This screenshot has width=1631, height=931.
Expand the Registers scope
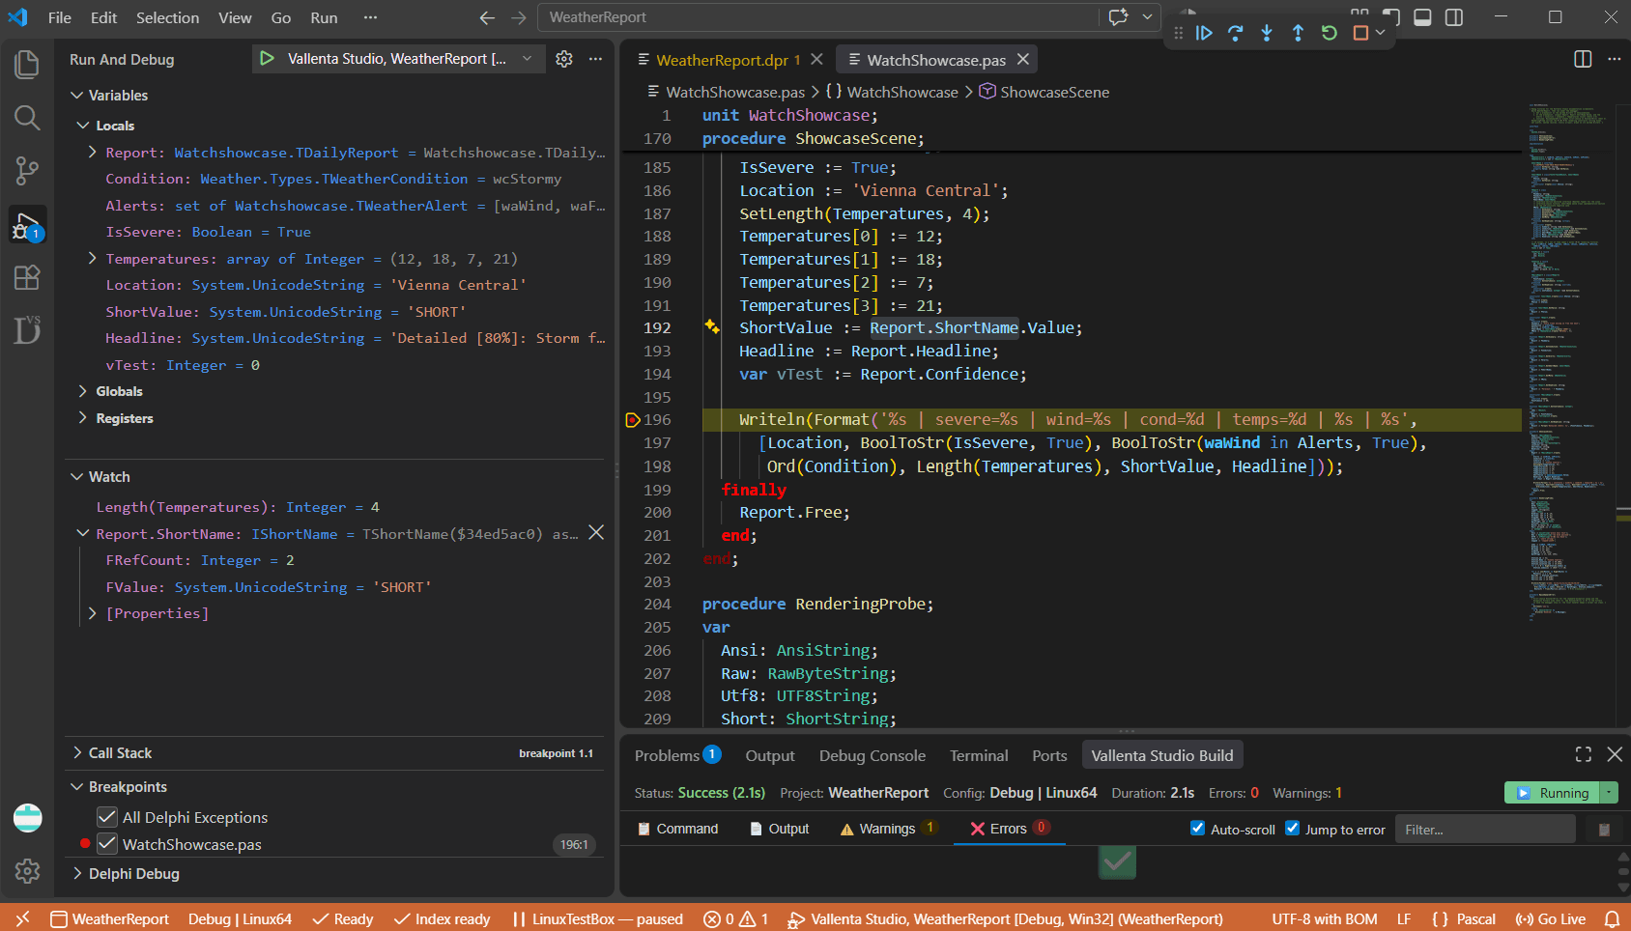83,418
